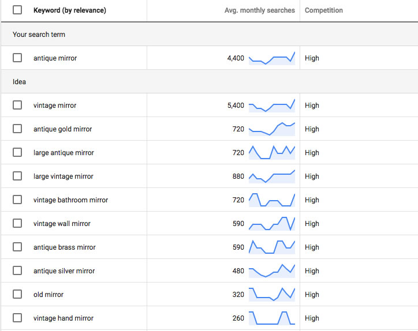This screenshot has height=331, width=418.
Task: Click the 4,400 monthly searches value
Action: (x=236, y=58)
